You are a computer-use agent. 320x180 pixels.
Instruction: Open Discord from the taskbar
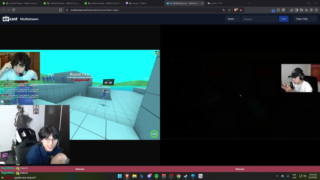point(149,176)
